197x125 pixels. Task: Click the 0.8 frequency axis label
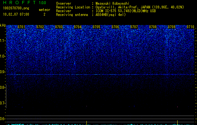pos(2,87)
